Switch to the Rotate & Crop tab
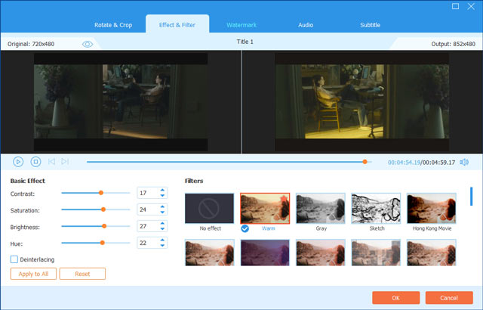Viewport: 483px width, 310px height. pos(113,25)
